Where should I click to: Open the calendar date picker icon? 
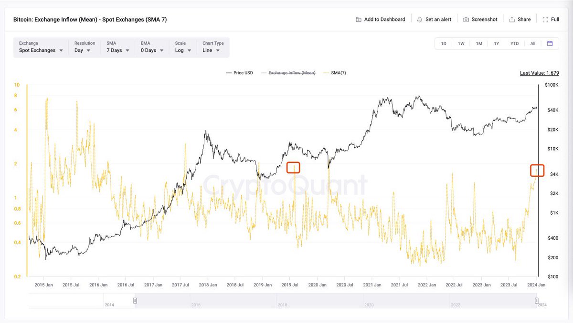tap(550, 43)
